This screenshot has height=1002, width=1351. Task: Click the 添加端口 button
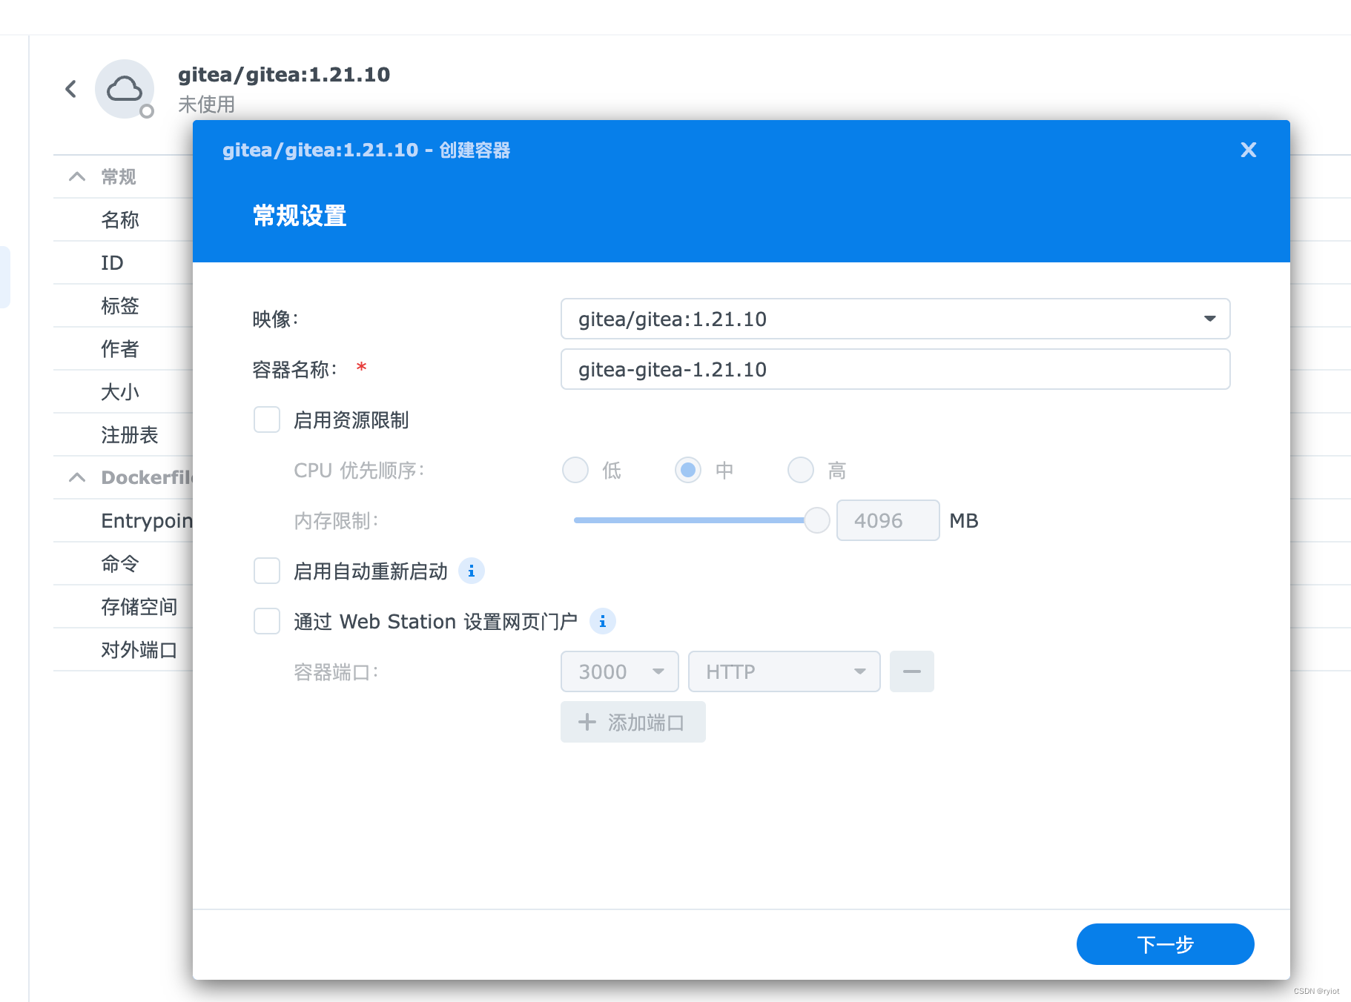point(633,722)
